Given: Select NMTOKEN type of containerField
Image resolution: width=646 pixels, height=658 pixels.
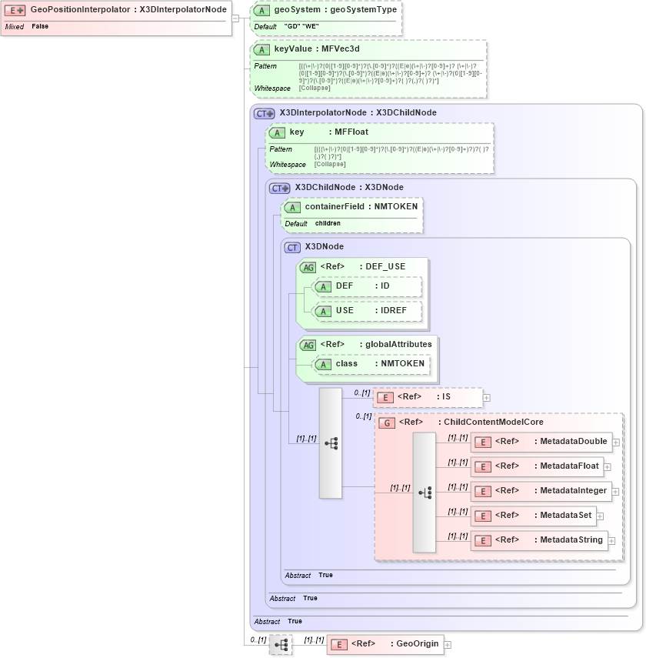Looking at the screenshot, I should [396, 206].
